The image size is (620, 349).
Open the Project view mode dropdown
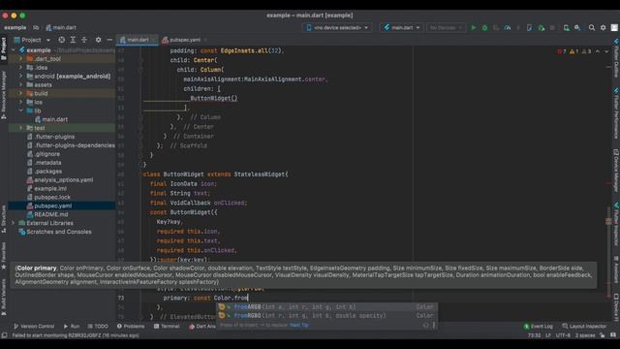pyautogui.click(x=32, y=40)
